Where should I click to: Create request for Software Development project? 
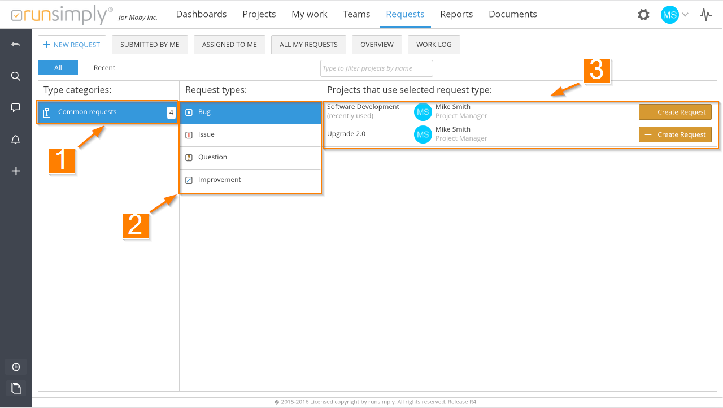675,112
